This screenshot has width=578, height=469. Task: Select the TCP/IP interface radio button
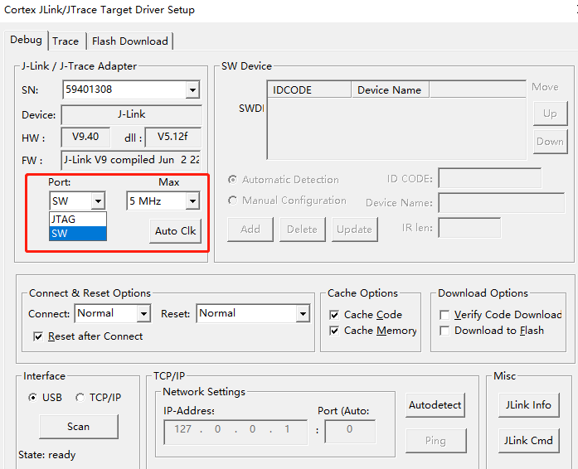[80, 398]
